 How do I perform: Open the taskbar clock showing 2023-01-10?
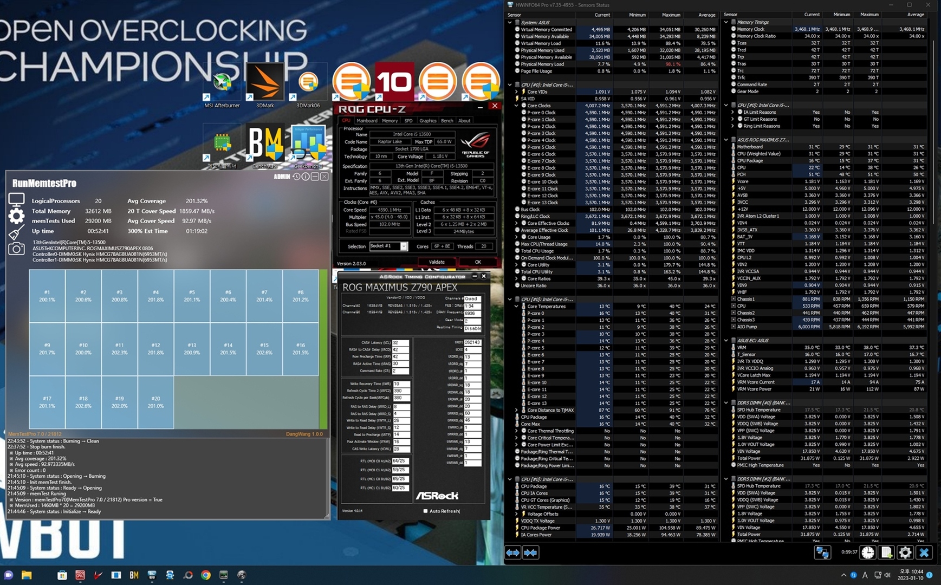pyautogui.click(x=910, y=575)
